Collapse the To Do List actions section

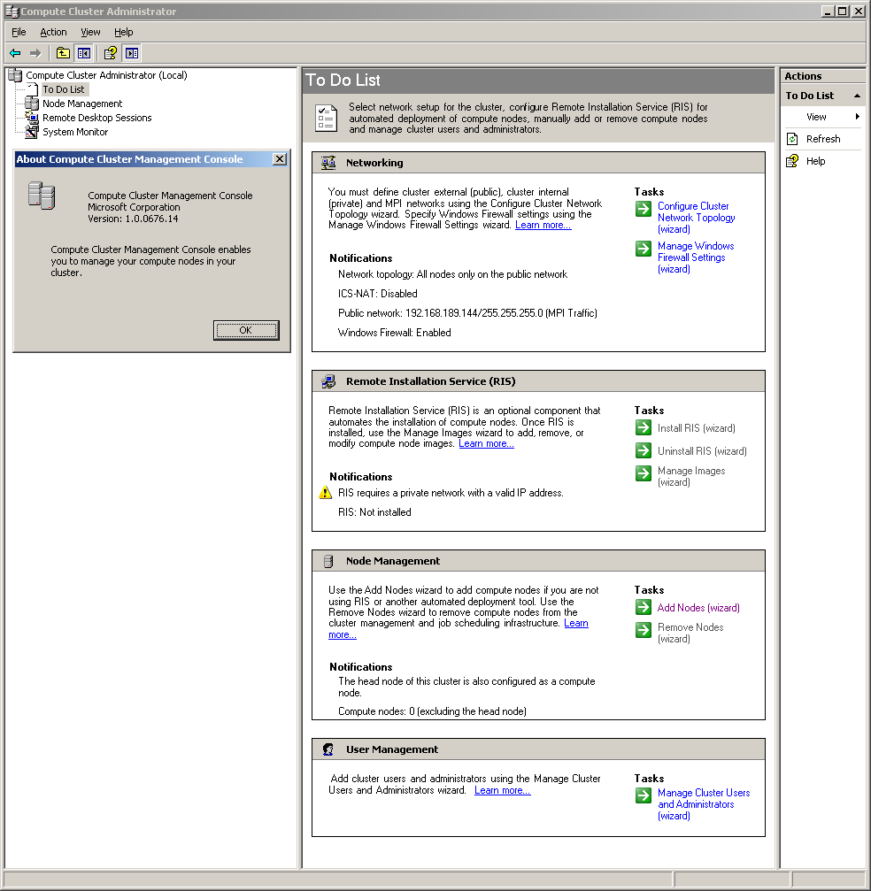[x=857, y=96]
